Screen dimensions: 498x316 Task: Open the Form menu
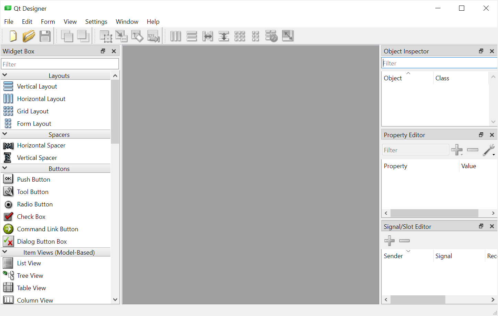[48, 21]
